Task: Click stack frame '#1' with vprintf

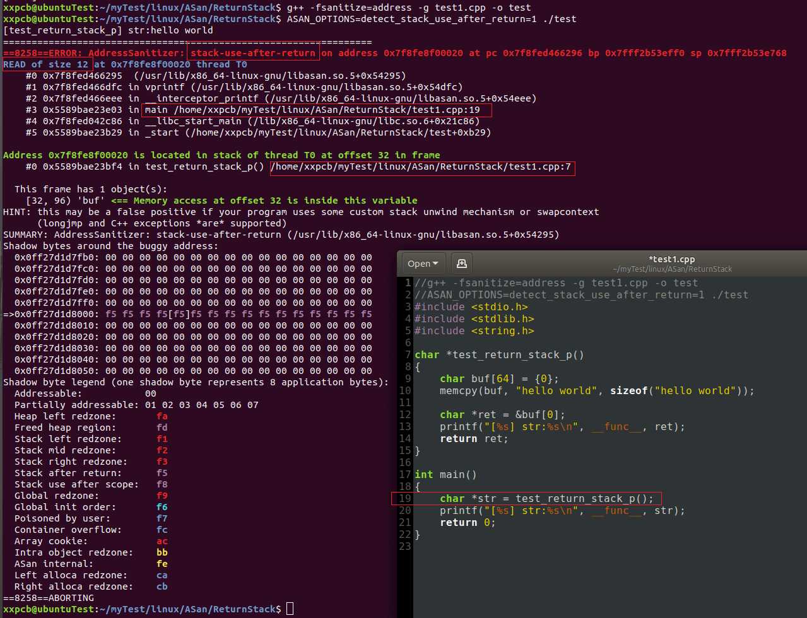Action: pos(244,87)
